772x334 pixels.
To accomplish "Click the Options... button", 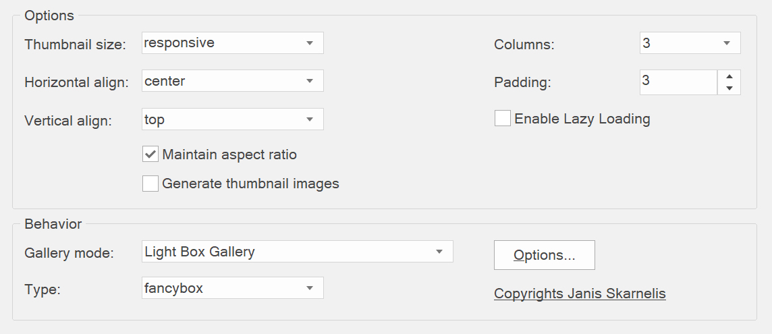I will 544,255.
